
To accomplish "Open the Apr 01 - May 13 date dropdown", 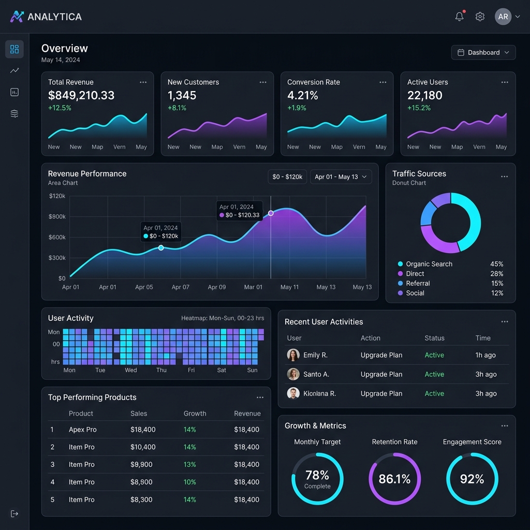I will click(341, 177).
